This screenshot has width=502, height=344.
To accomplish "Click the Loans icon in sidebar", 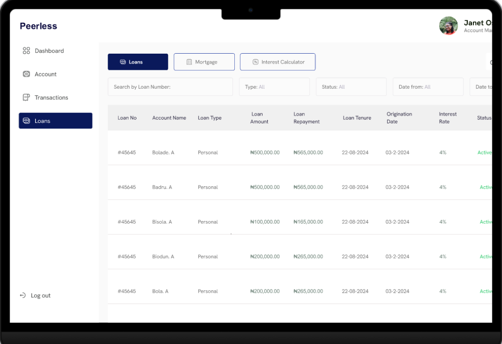I will point(26,121).
